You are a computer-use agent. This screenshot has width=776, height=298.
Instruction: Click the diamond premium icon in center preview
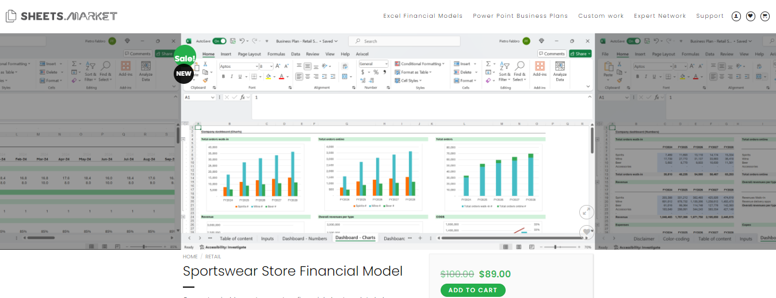point(541,41)
